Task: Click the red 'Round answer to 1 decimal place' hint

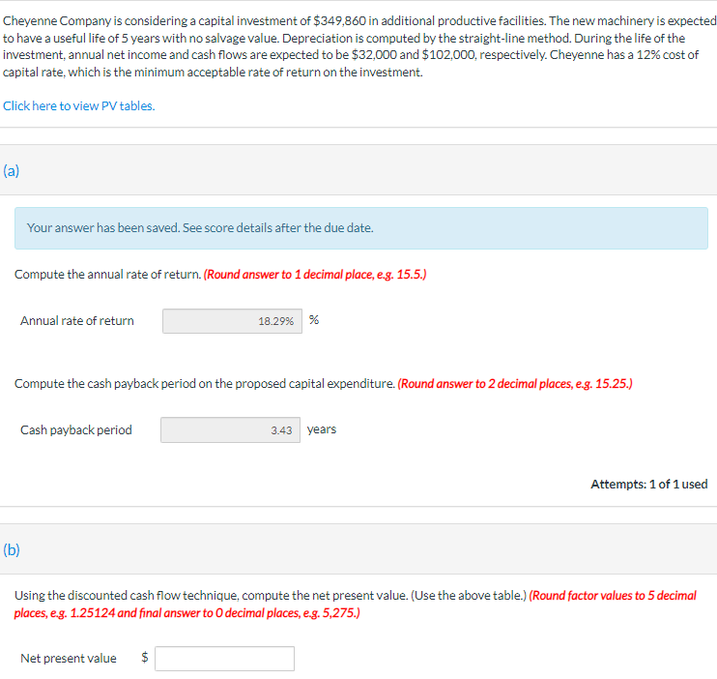Action: click(315, 275)
